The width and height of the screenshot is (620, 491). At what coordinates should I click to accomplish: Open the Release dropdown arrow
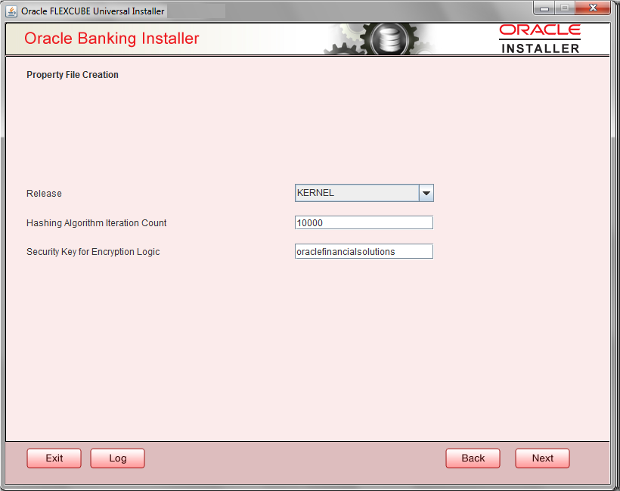(426, 193)
